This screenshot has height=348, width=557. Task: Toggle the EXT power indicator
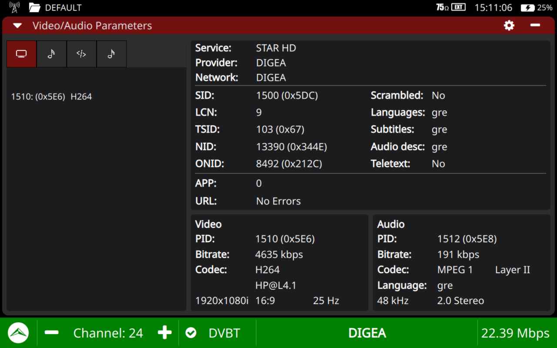(459, 7)
